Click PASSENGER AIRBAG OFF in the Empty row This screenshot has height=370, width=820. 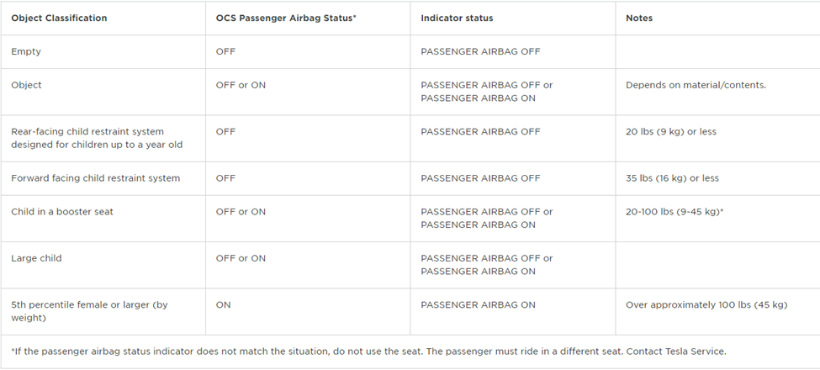point(480,51)
